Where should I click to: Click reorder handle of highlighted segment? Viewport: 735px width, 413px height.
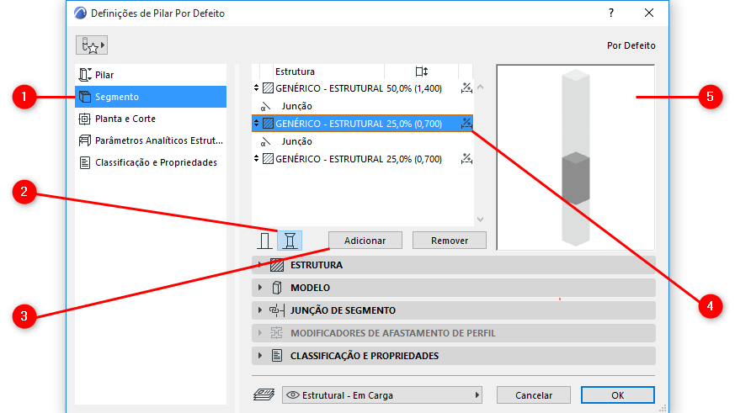coord(257,124)
